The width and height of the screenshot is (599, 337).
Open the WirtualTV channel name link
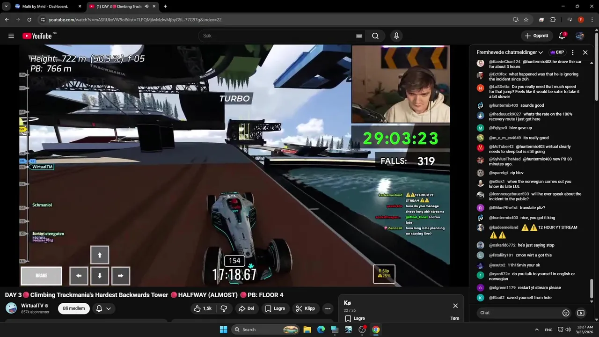click(x=32, y=306)
